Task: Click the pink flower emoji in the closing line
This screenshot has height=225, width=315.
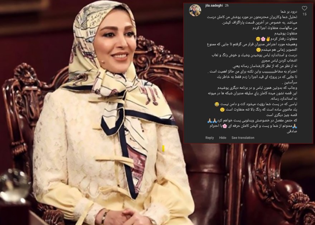Action: point(225,126)
